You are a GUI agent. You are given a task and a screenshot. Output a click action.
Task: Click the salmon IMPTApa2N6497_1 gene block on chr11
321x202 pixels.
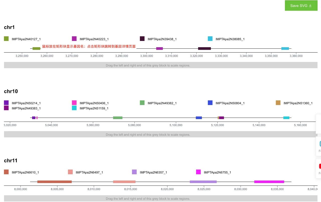click(x=124, y=182)
